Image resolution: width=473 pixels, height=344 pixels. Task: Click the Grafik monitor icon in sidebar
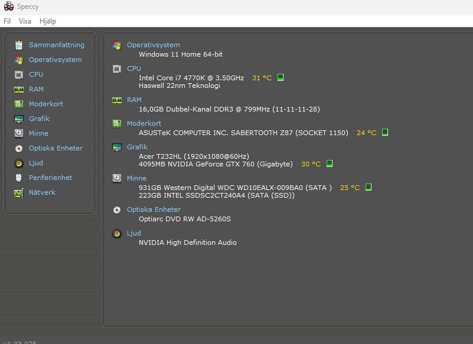tap(19, 119)
